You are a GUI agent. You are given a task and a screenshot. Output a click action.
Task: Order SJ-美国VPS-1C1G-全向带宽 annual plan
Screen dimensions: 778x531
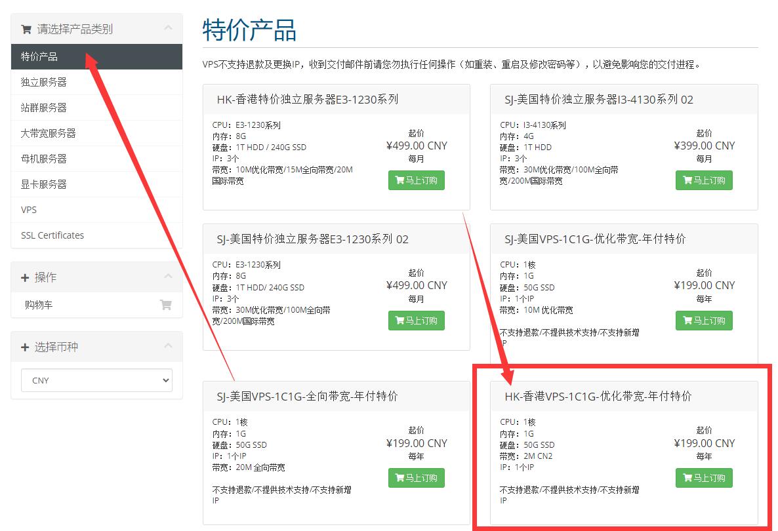pyautogui.click(x=416, y=478)
